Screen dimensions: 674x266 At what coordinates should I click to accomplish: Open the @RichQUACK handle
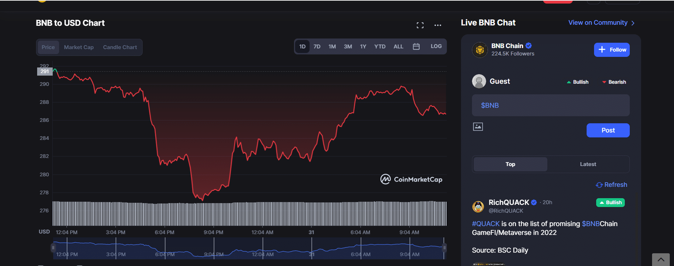[506, 211]
